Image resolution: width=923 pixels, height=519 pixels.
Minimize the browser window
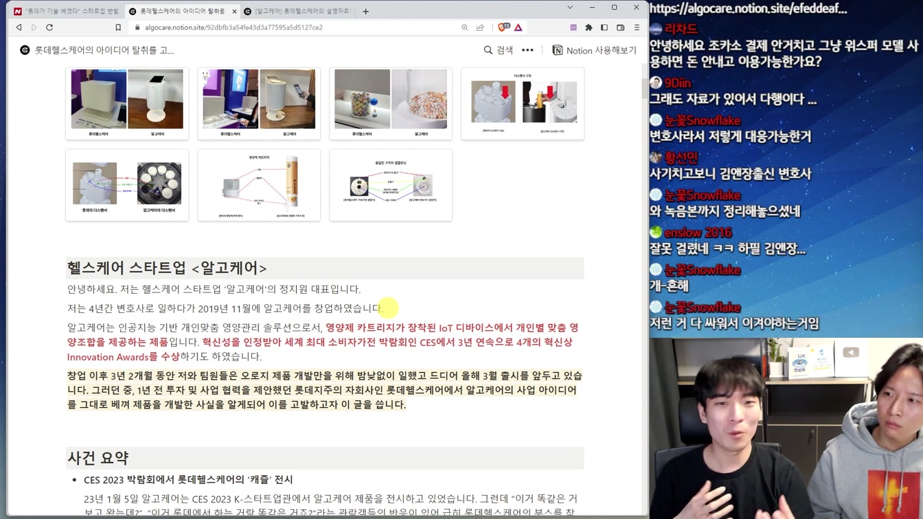click(592, 8)
